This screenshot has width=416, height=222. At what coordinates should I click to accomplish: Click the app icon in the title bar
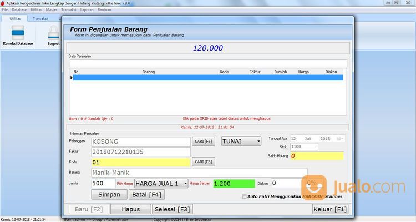3,3
